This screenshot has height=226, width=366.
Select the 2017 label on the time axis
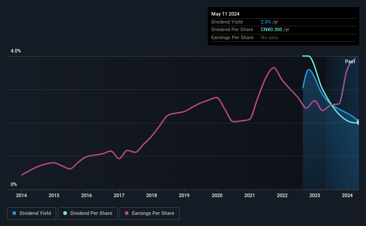click(119, 195)
